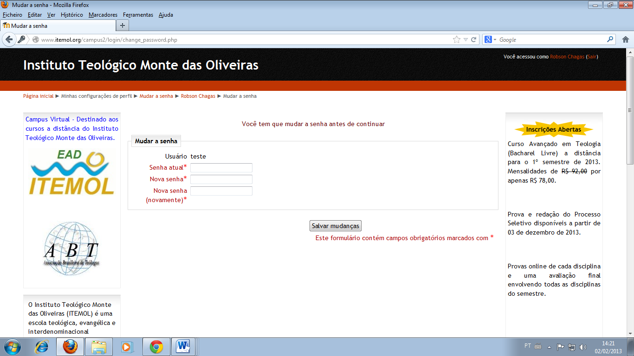The width and height of the screenshot is (634, 356).
Task: Show hidden tray icons arrow
Action: (550, 347)
